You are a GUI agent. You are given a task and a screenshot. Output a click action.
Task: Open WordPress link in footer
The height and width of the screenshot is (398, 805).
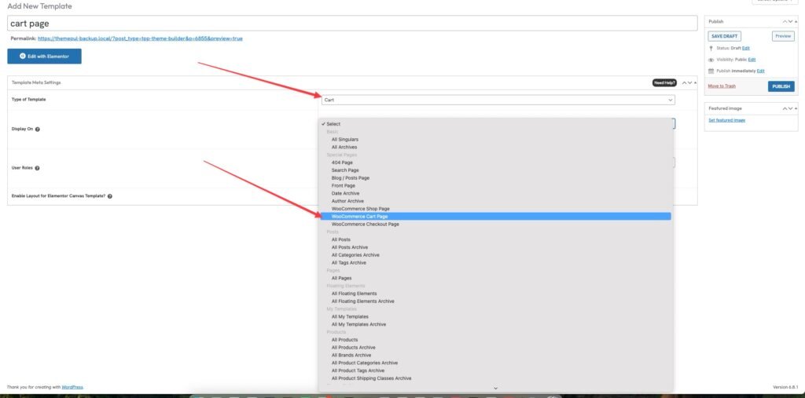(x=72, y=387)
